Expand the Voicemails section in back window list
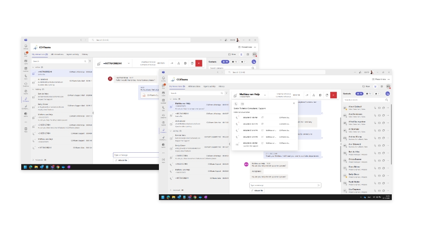 [x=33, y=160]
